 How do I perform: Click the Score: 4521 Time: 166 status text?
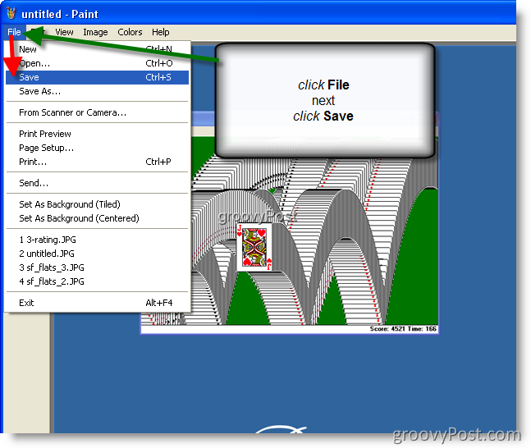403,329
